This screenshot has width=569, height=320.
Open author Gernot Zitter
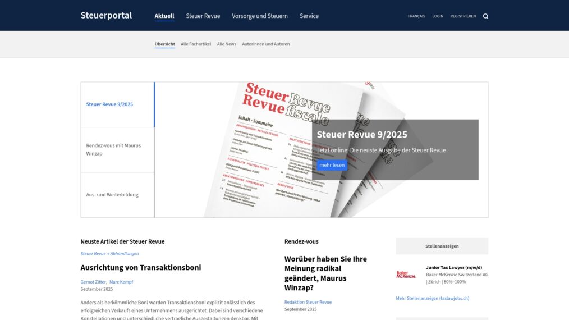93,282
